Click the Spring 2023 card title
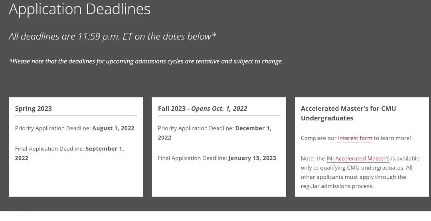This screenshot has height=221, width=431. click(34, 109)
